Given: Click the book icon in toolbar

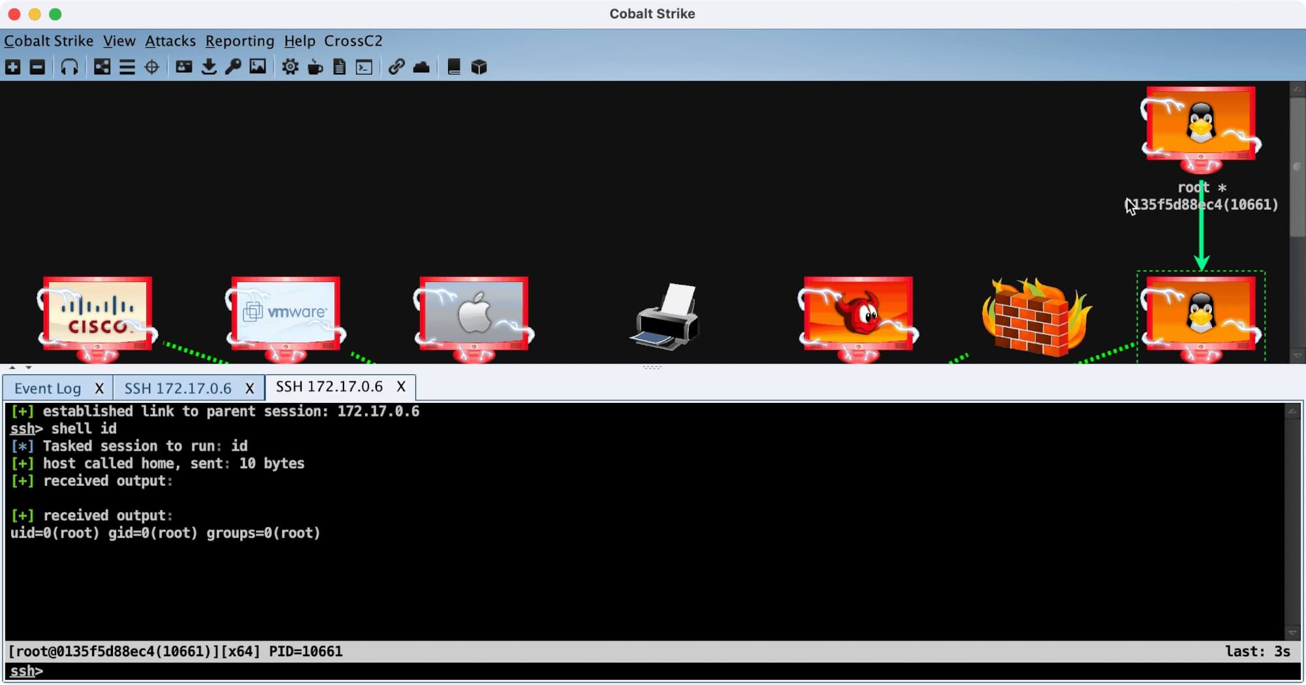Looking at the screenshot, I should click(454, 67).
